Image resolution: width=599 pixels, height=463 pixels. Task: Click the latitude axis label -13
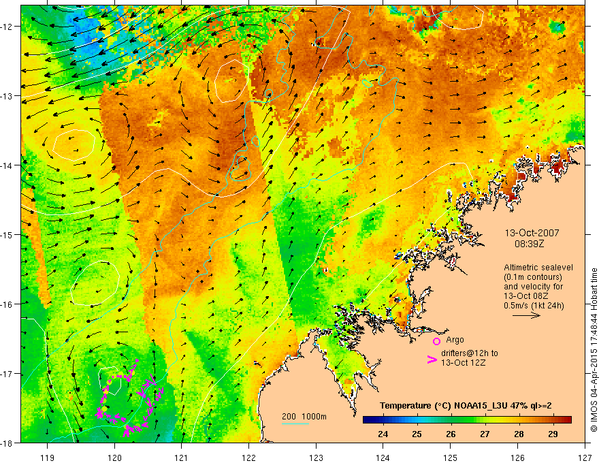pyautogui.click(x=6, y=96)
